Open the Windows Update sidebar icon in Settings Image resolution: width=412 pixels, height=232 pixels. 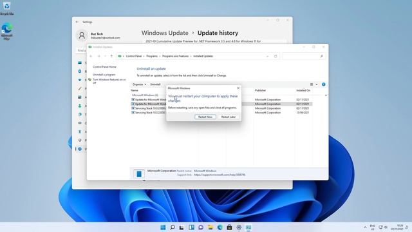[x=80, y=149]
